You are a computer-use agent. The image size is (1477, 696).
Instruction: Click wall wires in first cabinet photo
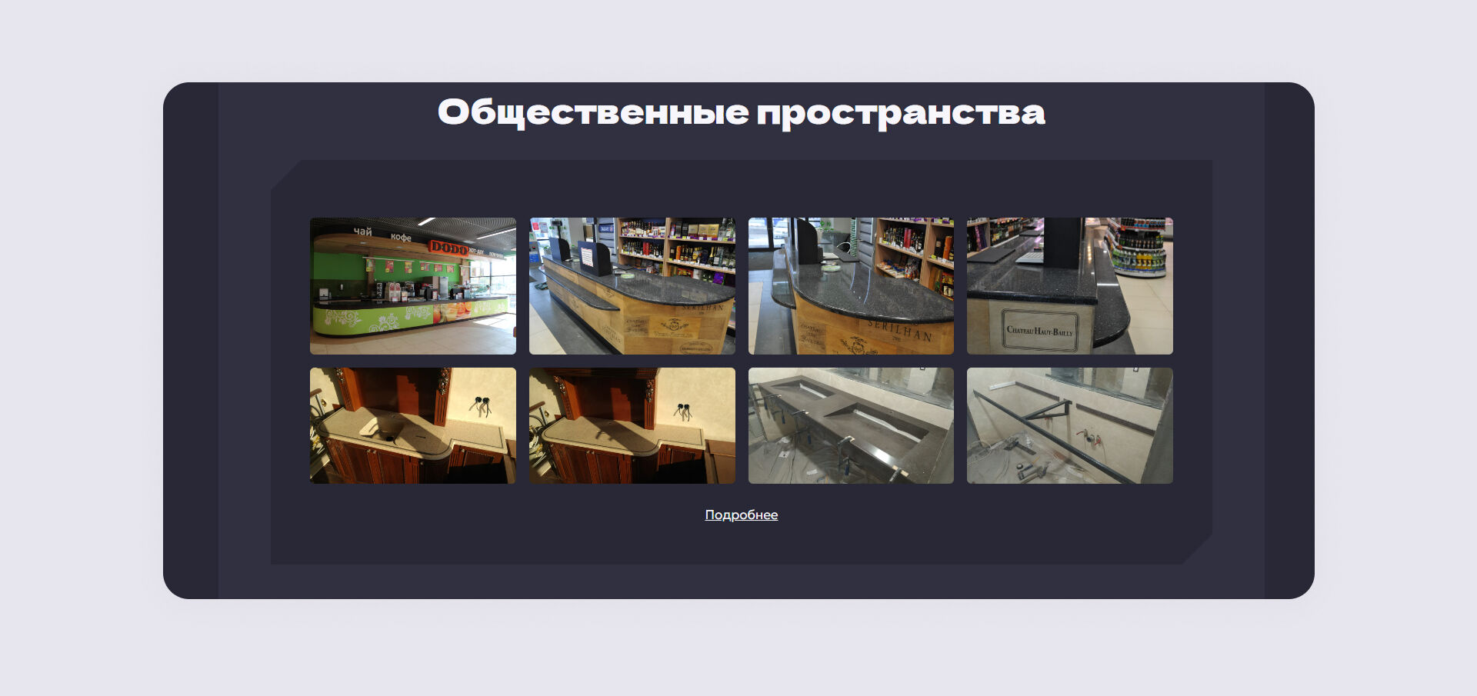(x=482, y=405)
